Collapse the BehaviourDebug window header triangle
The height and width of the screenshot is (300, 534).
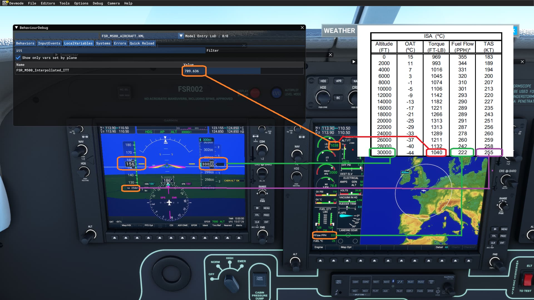click(x=16, y=28)
